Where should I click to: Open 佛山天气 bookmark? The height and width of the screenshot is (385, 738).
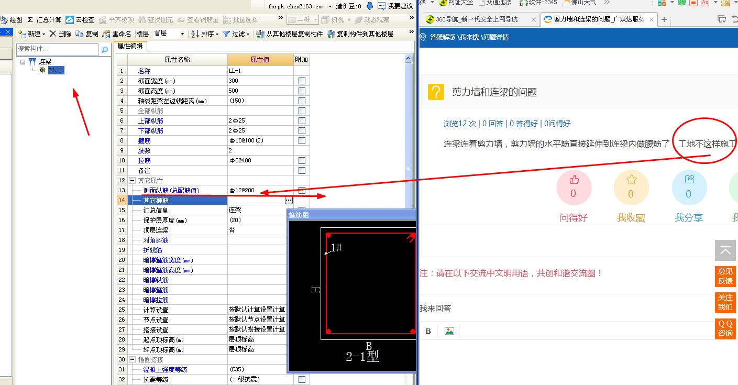tap(580, 3)
